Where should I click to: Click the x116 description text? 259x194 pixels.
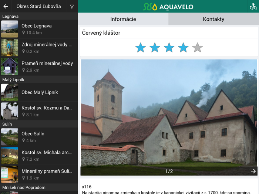tap(87, 187)
